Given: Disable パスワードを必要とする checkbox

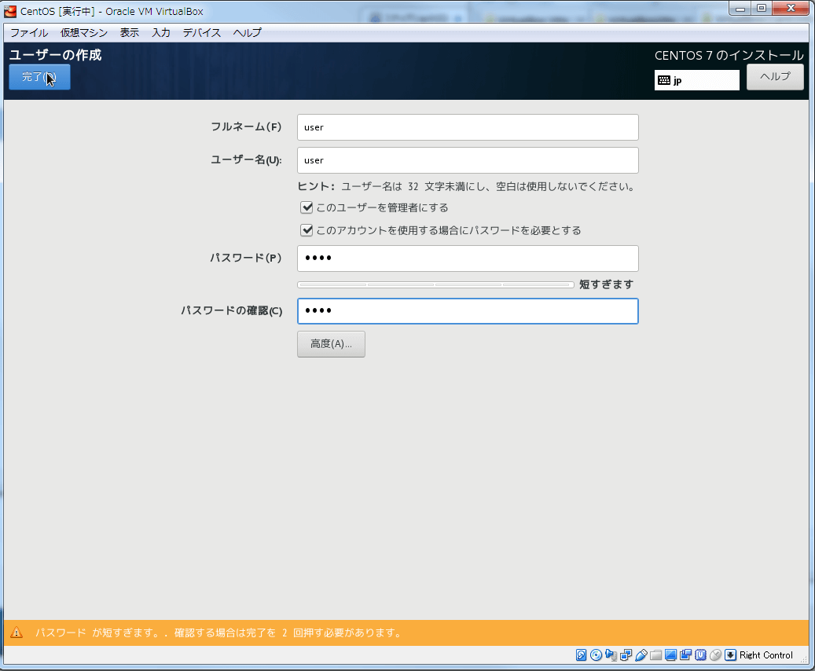Looking at the screenshot, I should point(307,229).
